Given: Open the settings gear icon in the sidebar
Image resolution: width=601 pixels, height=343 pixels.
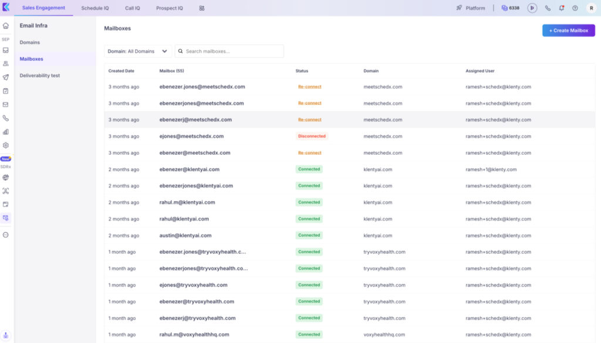Looking at the screenshot, I should pyautogui.click(x=6, y=144).
